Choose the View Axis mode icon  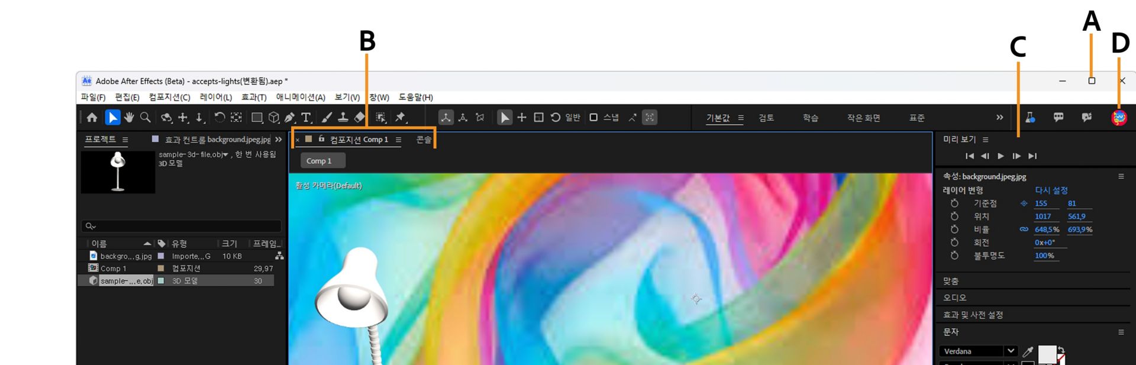tap(480, 118)
